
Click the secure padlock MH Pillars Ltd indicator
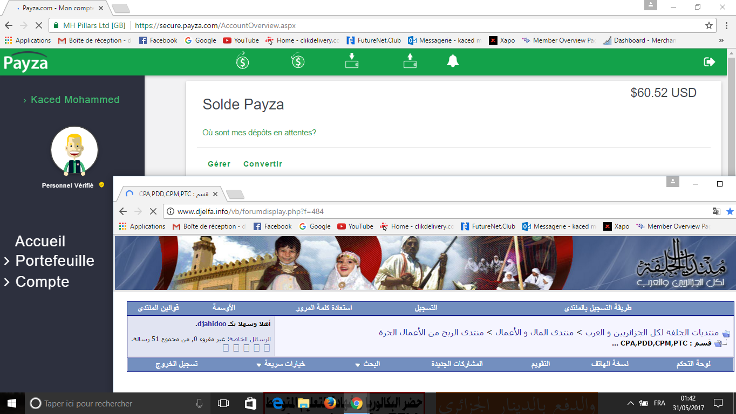tap(89, 25)
